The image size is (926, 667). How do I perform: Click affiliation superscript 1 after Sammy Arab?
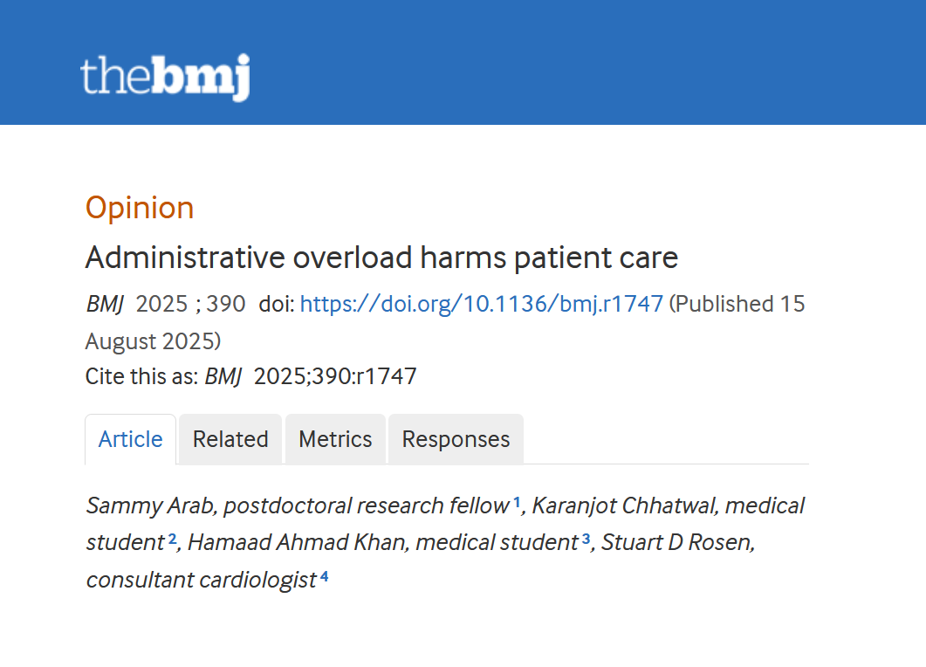tap(516, 499)
